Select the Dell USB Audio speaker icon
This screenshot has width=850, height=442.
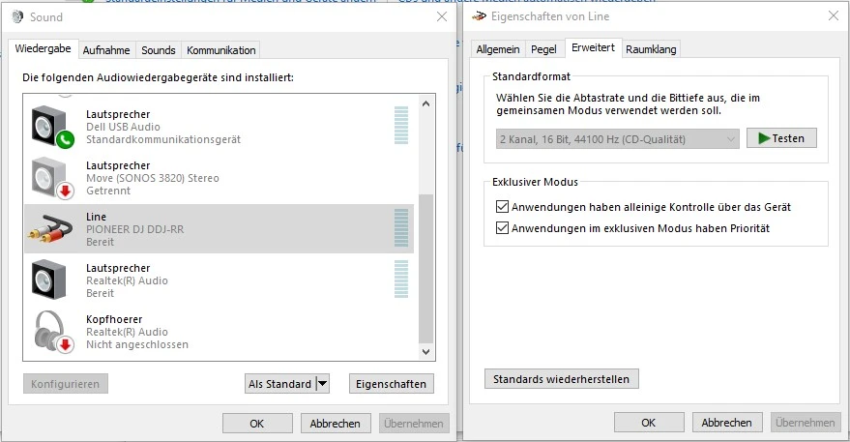[51, 127]
